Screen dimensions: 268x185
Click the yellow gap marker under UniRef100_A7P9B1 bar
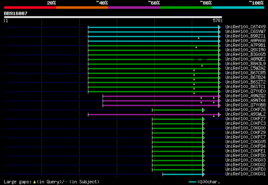pyautogui.click(x=196, y=47)
